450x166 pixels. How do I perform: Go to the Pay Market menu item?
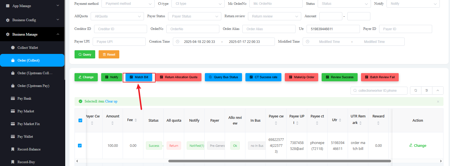click(x=26, y=111)
